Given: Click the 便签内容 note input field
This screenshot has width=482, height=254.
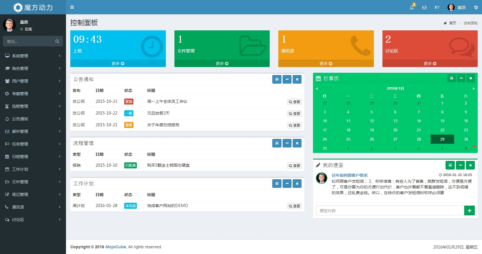Looking at the screenshot, I should [390, 210].
